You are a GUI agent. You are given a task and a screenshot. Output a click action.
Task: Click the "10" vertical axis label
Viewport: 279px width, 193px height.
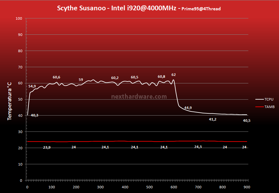[x=20, y=164]
